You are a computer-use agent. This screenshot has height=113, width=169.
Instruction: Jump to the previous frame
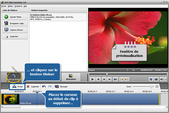[104, 79]
